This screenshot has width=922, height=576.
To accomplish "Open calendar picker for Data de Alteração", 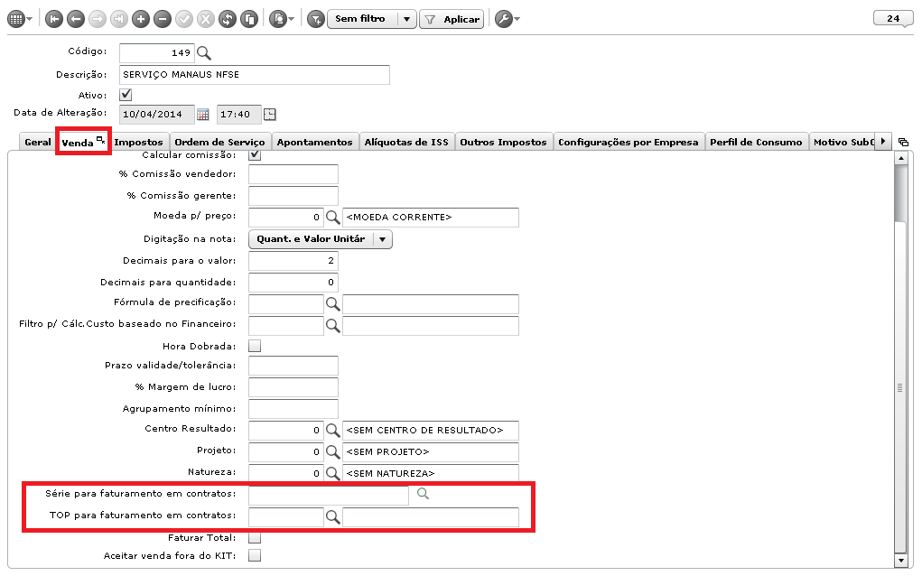I will pos(203,115).
